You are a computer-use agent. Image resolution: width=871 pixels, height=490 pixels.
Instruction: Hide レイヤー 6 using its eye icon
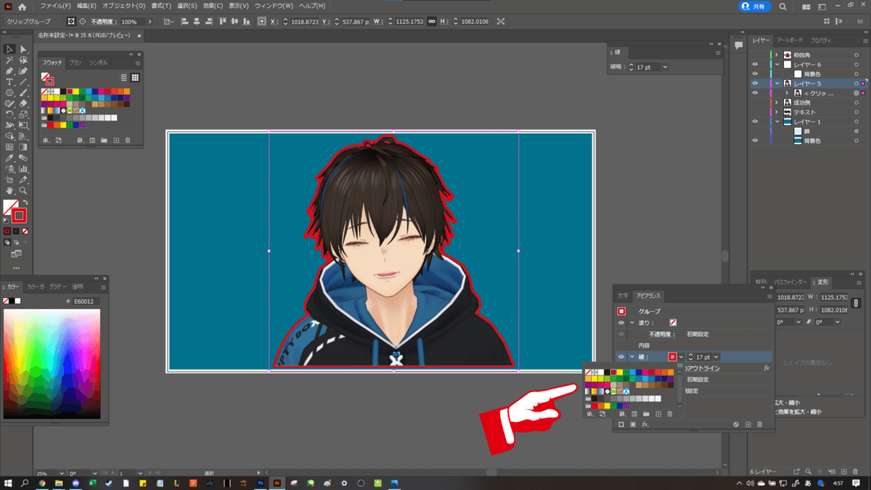[x=755, y=65]
